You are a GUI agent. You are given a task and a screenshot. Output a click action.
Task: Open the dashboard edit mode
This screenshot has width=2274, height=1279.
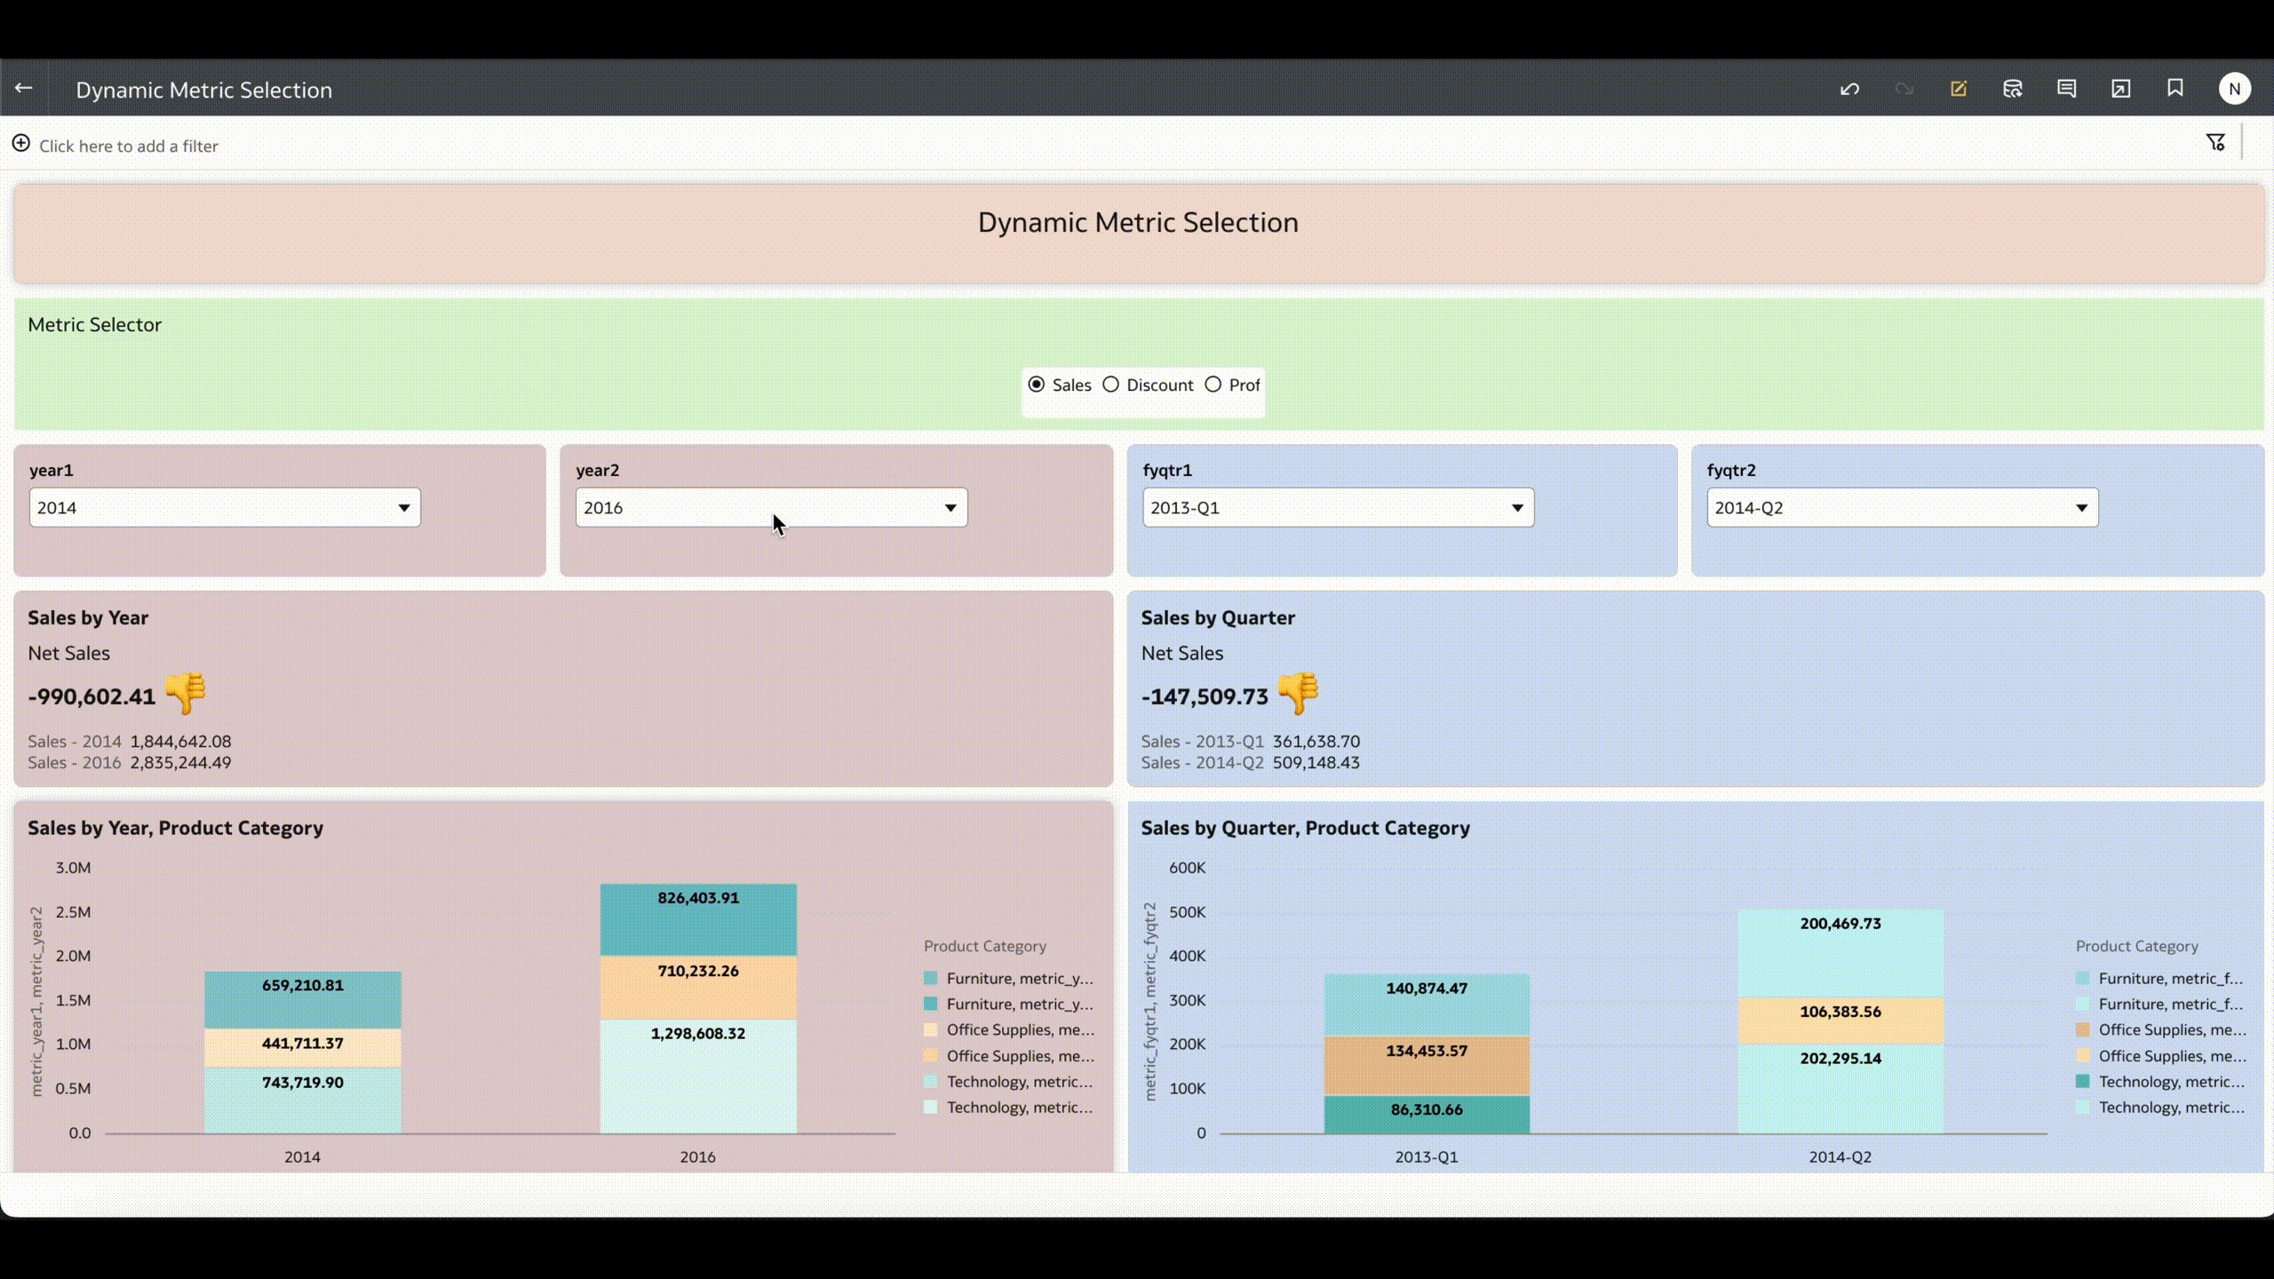(1958, 88)
